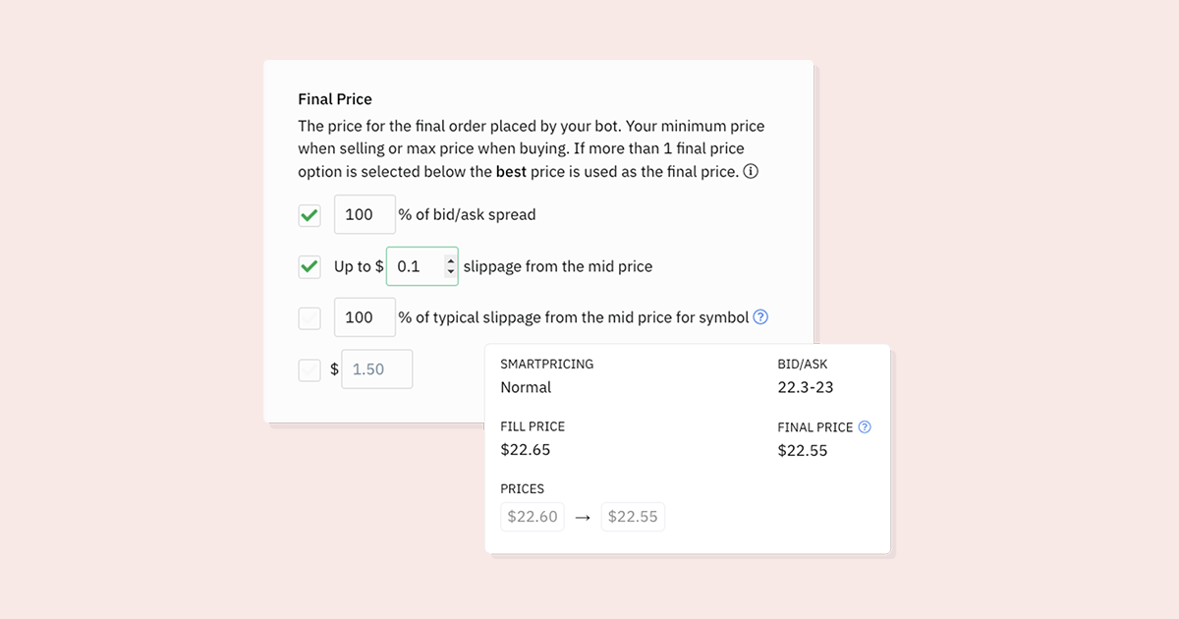
Task: Enable the % of typical slippage checkbox
Action: (309, 317)
